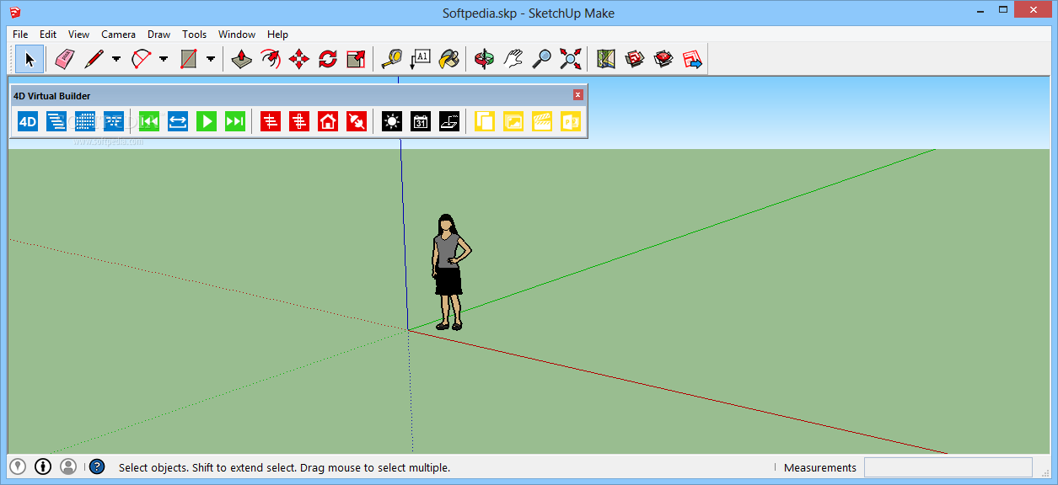1058x485 pixels.
Task: Select the Line pencil tool
Action: click(94, 59)
